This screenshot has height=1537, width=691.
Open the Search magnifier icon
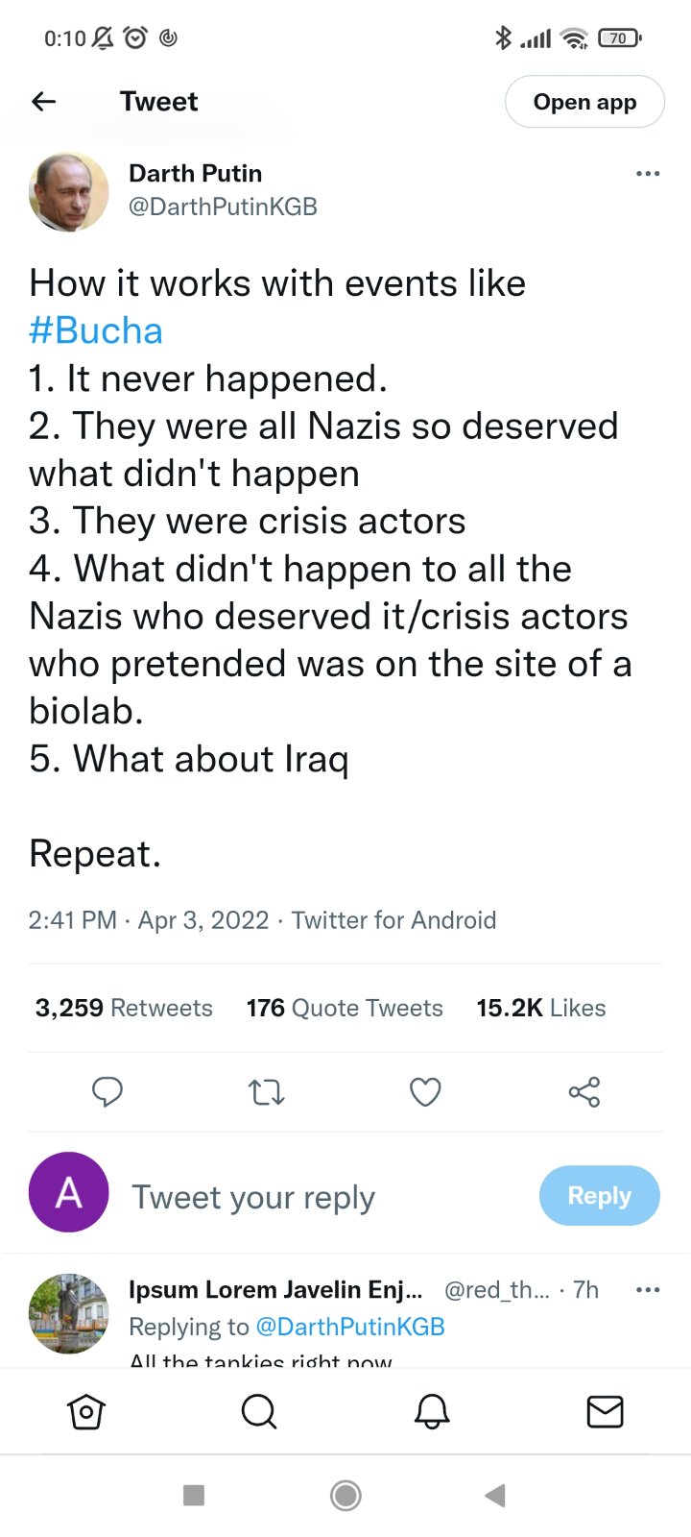click(x=259, y=1411)
